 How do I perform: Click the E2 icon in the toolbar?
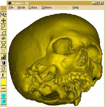(x=4, y=75)
